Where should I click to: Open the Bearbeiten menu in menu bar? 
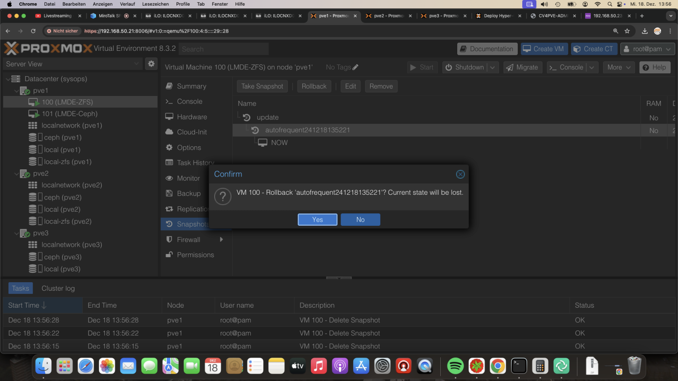point(74,4)
